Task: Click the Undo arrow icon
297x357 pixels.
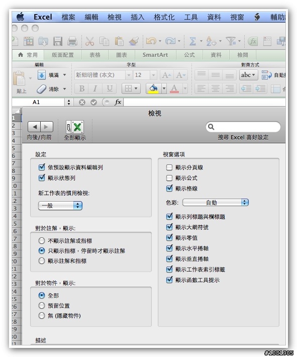Action: coord(151,41)
